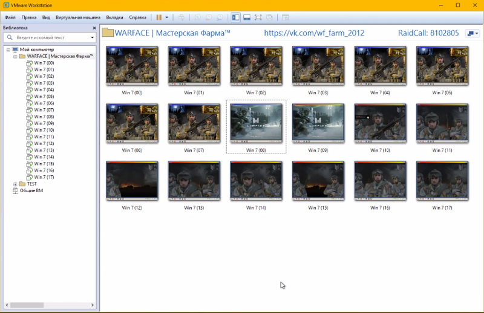Open power options dropdown next to pause button

(x=167, y=18)
